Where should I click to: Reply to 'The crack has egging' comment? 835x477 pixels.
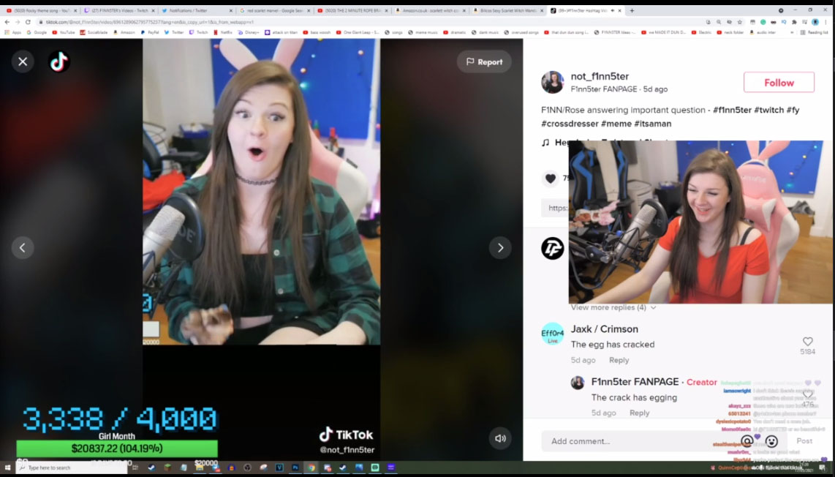point(639,413)
